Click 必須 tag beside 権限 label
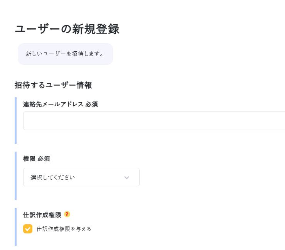This screenshot has width=285, height=250. (x=44, y=159)
